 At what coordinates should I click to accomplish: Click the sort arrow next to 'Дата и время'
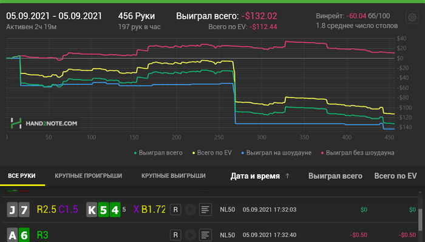(x=287, y=176)
